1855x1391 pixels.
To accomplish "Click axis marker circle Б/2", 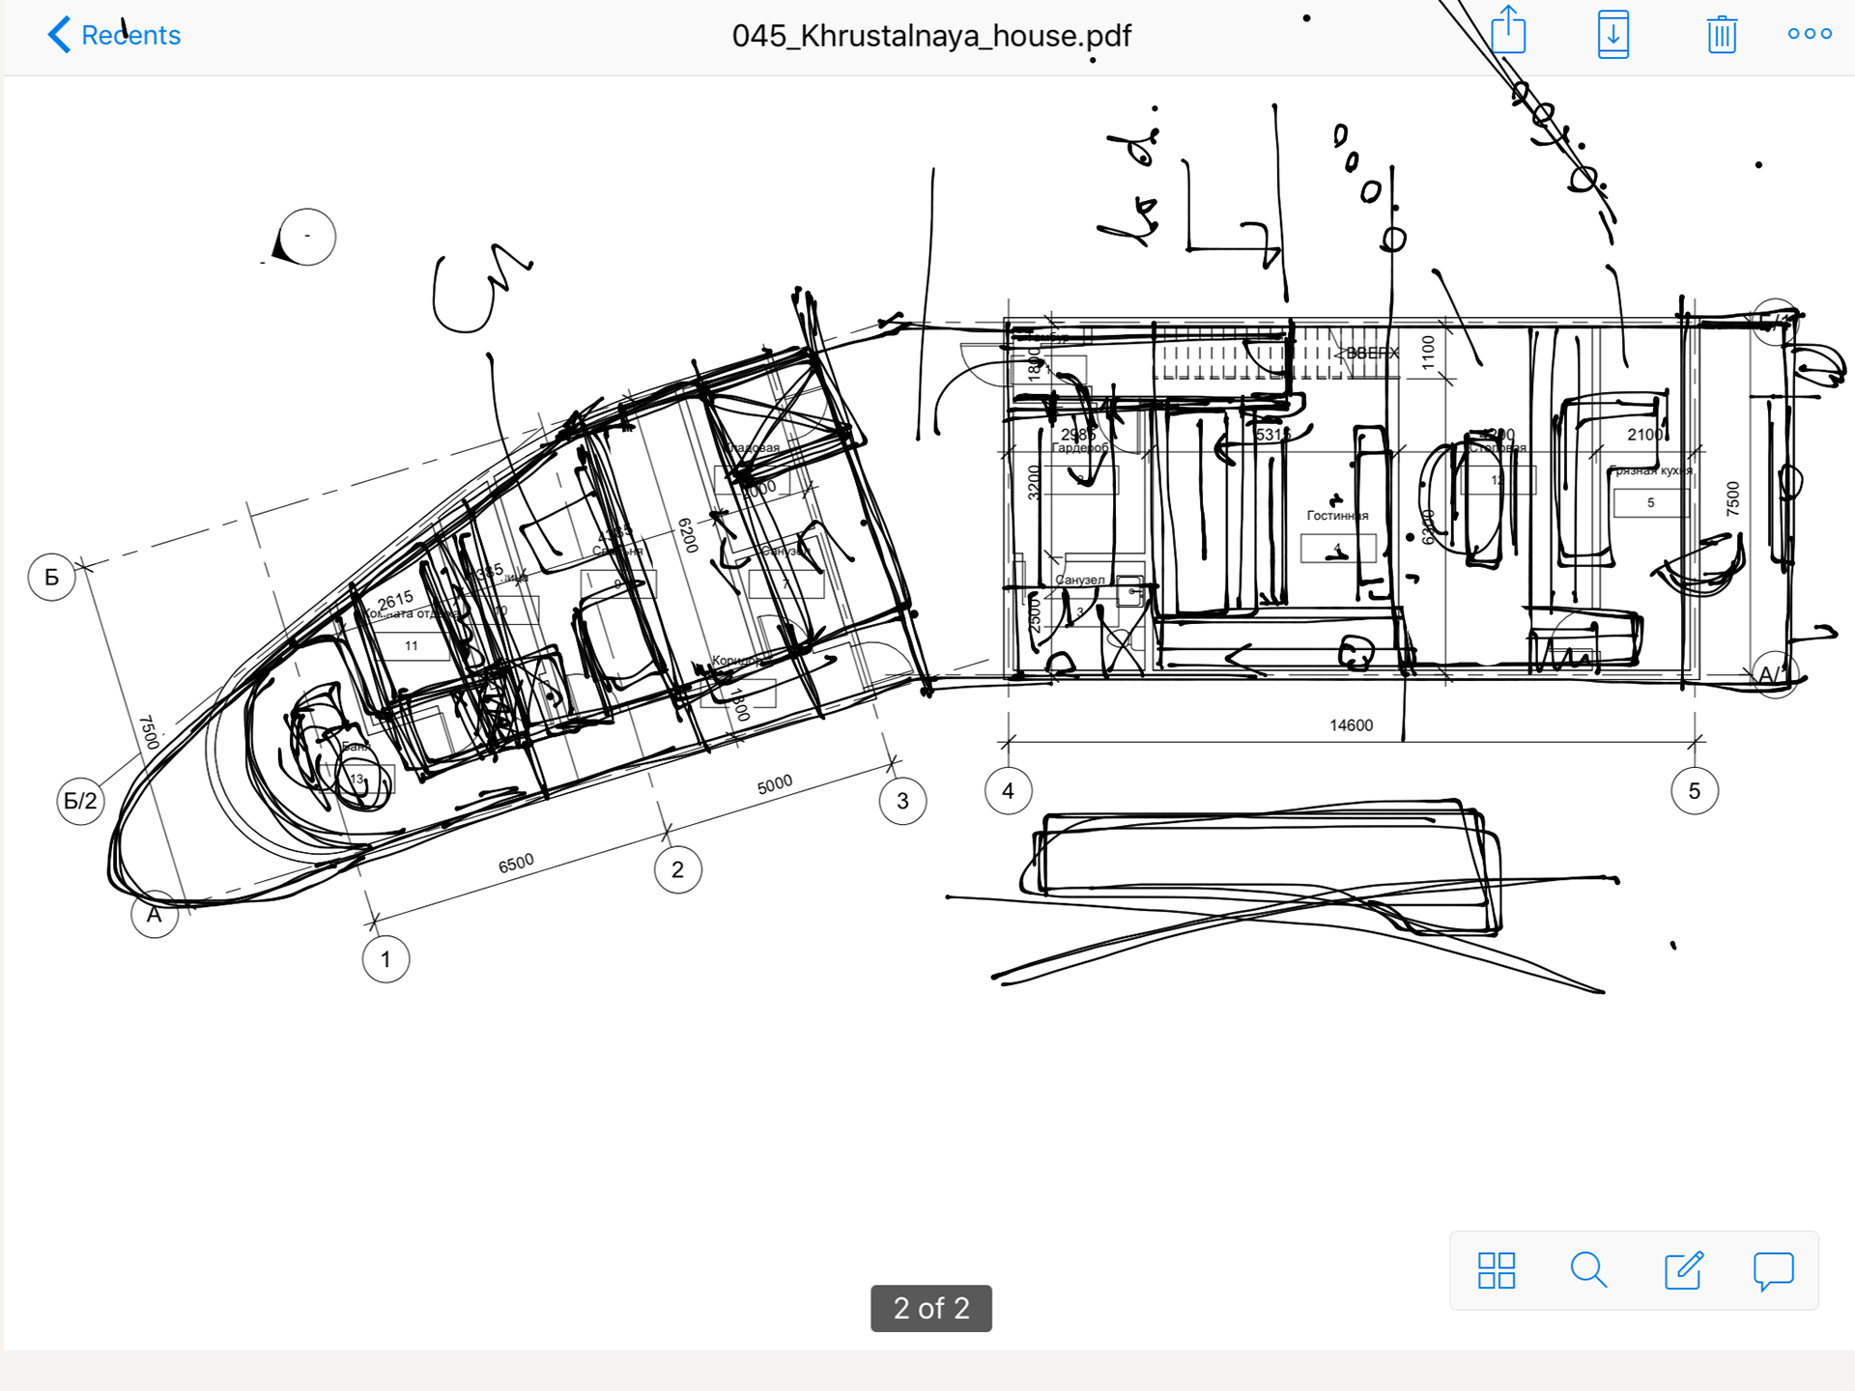I will pos(80,801).
